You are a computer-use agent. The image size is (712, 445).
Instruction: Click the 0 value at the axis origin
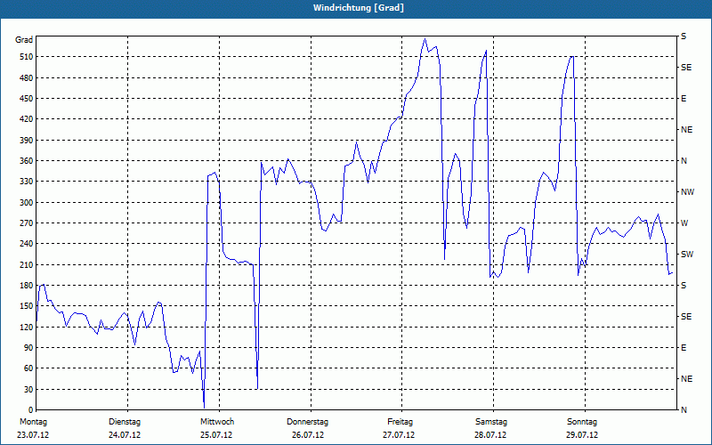click(31, 410)
